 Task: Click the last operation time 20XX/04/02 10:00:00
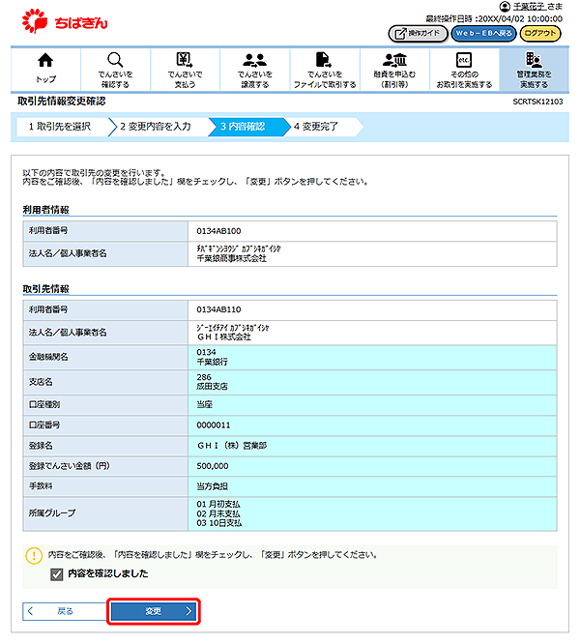click(520, 19)
